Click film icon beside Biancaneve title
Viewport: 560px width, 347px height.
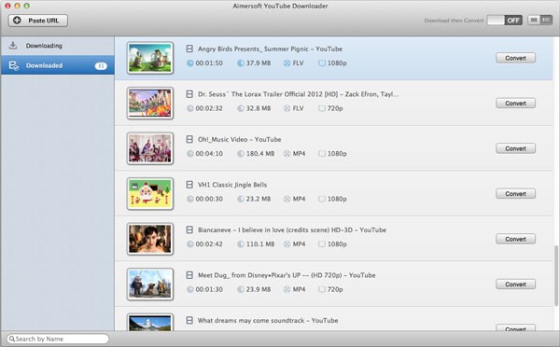[x=189, y=229]
